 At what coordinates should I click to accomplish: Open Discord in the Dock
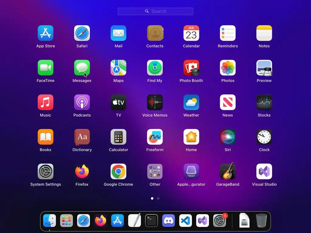169,221
